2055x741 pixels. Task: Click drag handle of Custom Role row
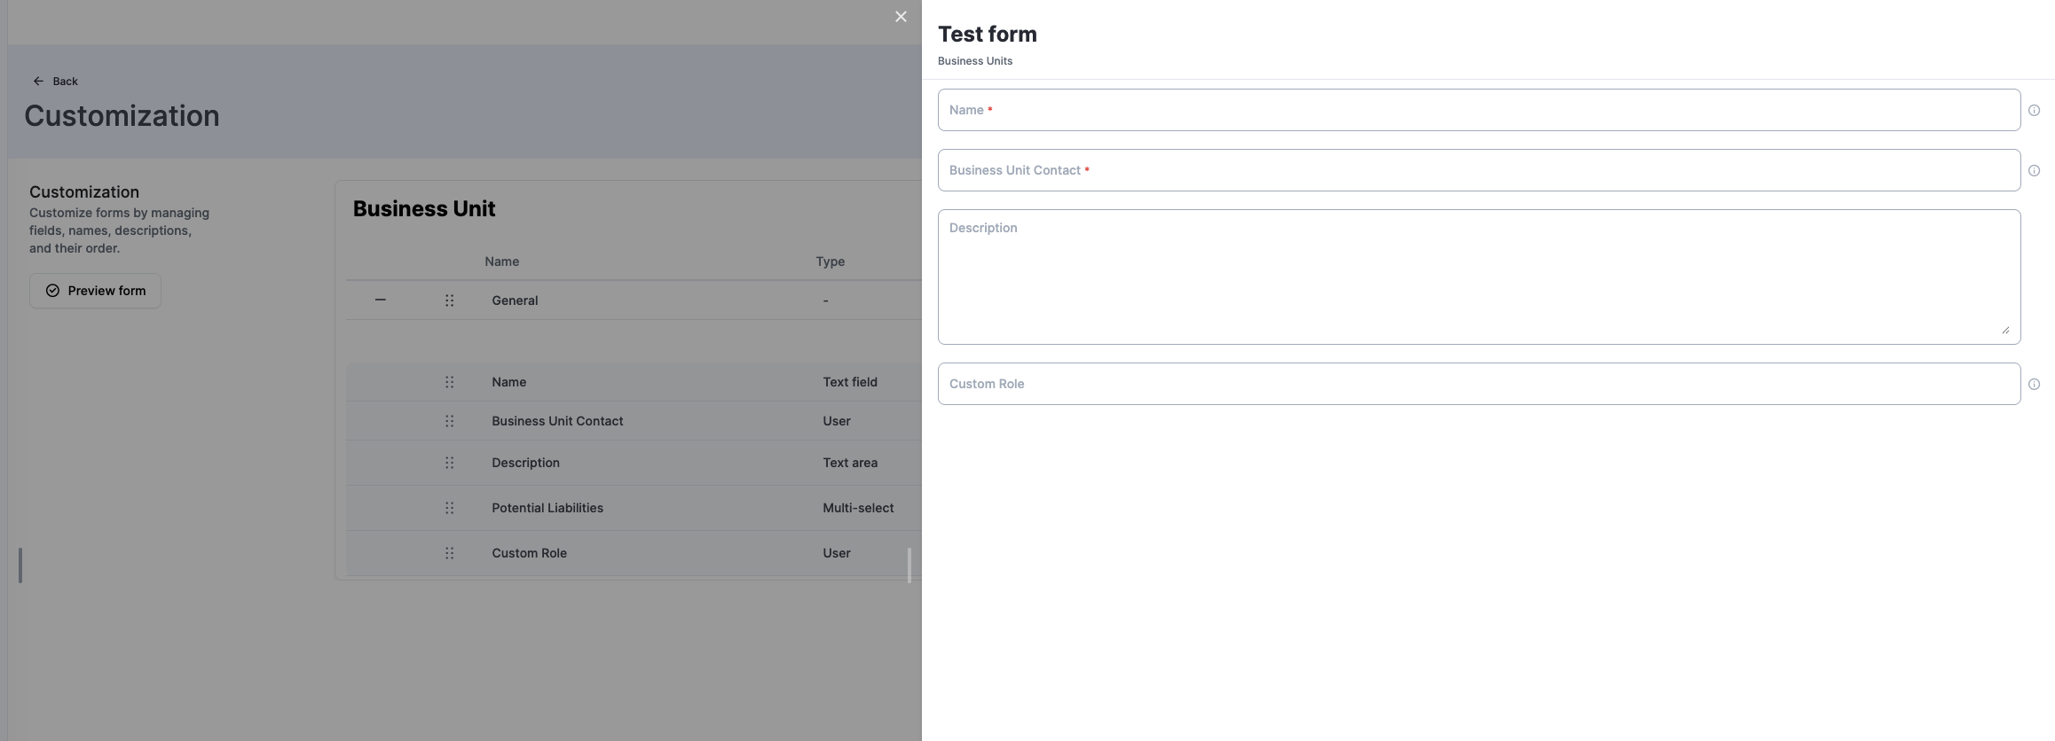pos(450,553)
